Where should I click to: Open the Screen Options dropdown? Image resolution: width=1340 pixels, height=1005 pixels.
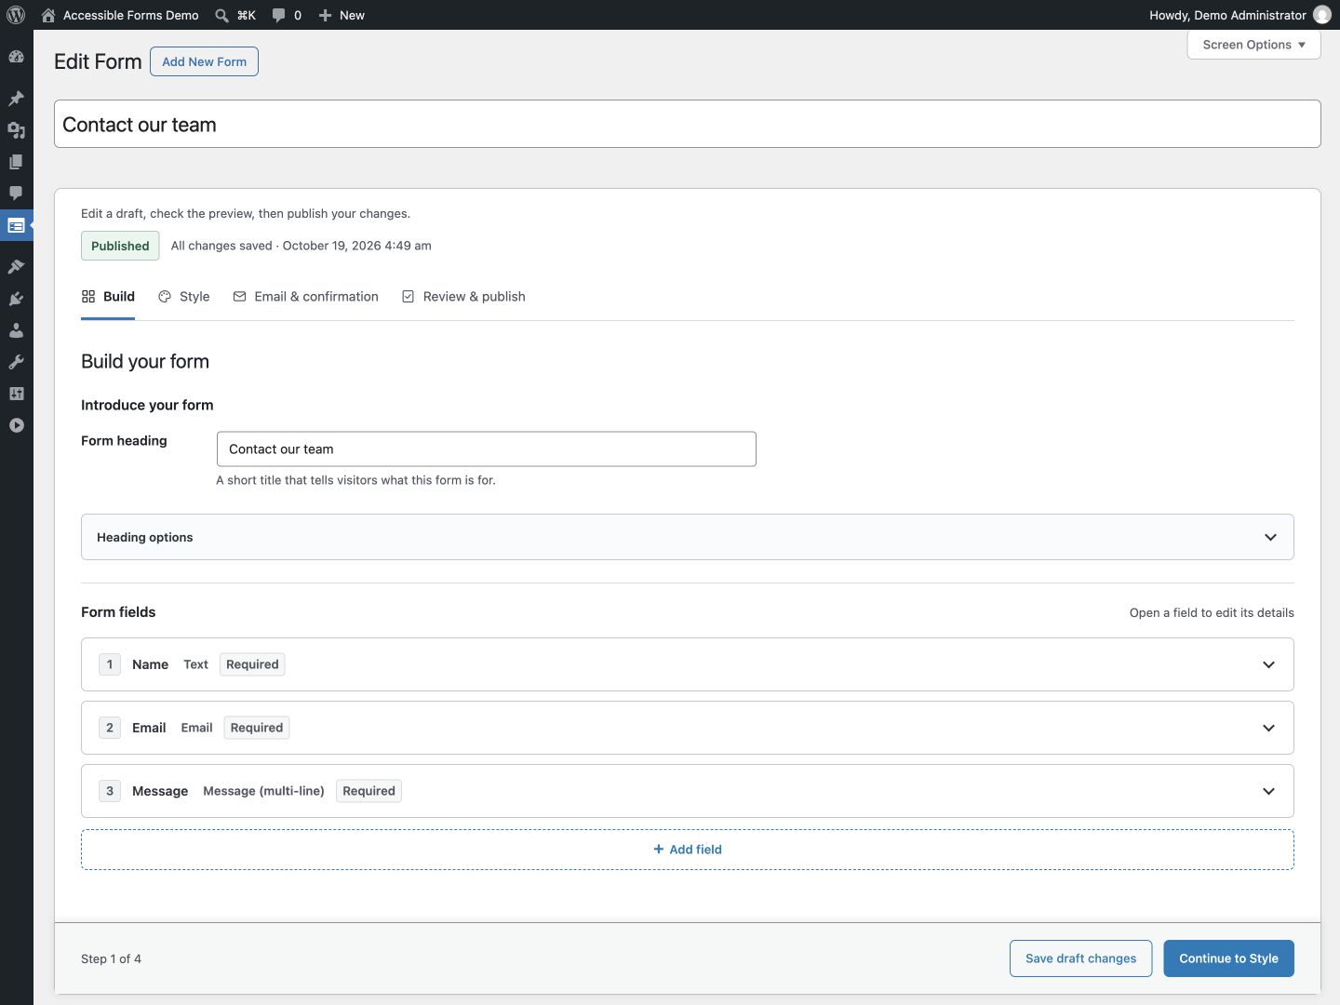(x=1253, y=45)
